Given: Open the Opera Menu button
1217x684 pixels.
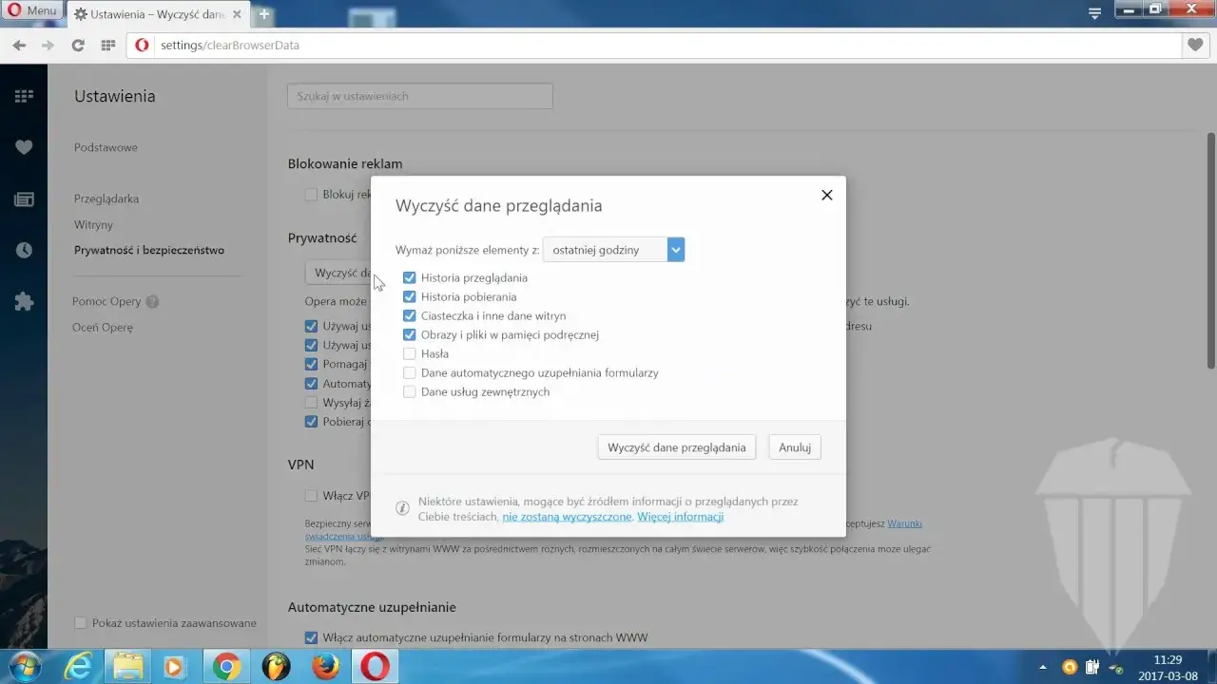Looking at the screenshot, I should (32, 10).
